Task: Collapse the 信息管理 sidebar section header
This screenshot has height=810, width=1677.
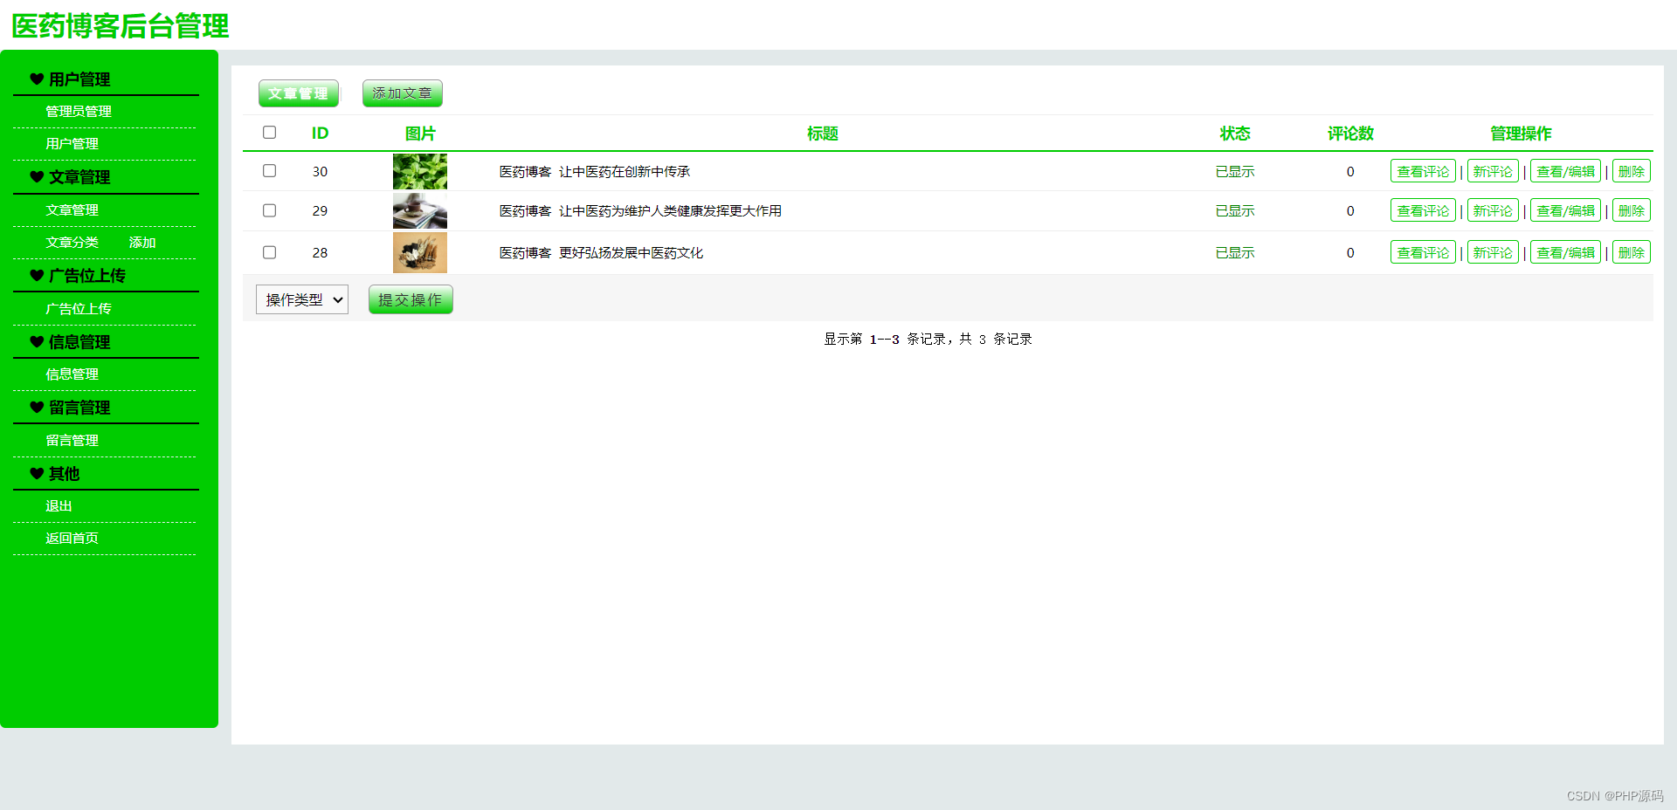Action: coord(79,342)
